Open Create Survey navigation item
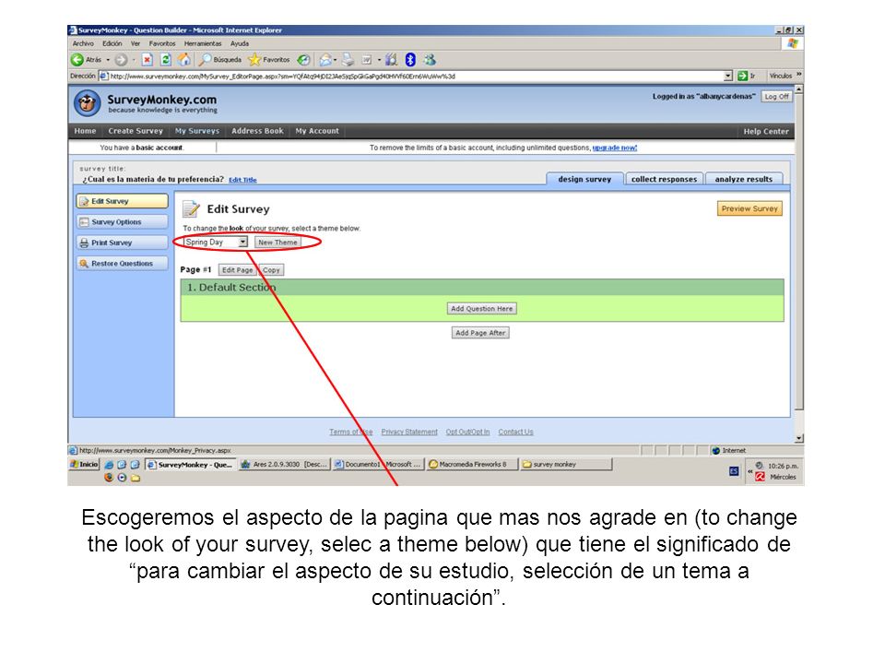The height and width of the screenshot is (664, 885). [x=136, y=131]
